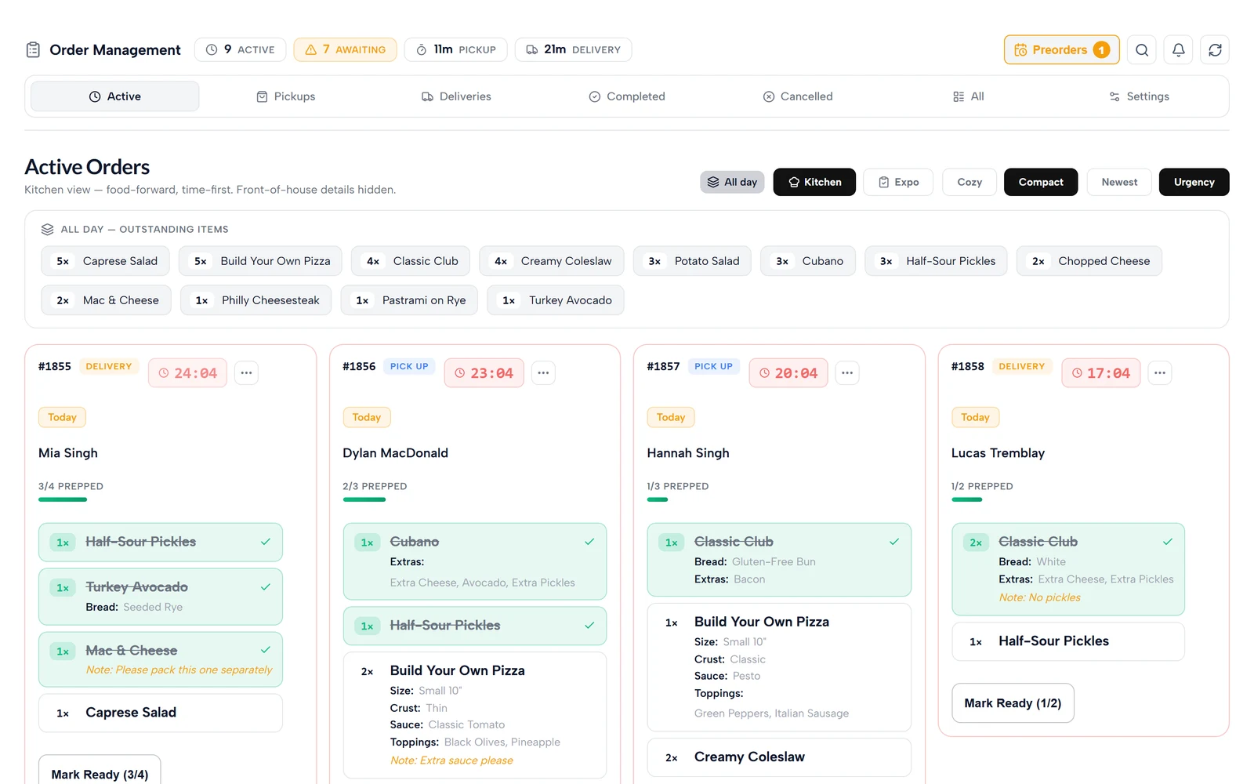Click the 24:04 timer on order #1855
1254x784 pixels.
pos(188,373)
